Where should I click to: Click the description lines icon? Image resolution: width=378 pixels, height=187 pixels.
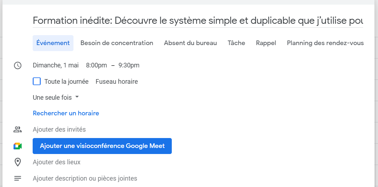pos(17,178)
